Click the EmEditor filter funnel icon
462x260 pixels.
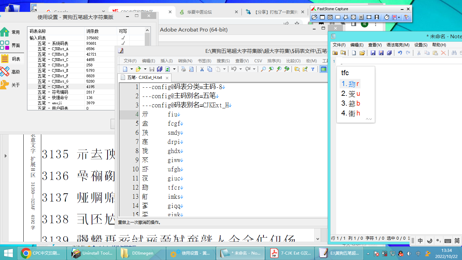313,69
